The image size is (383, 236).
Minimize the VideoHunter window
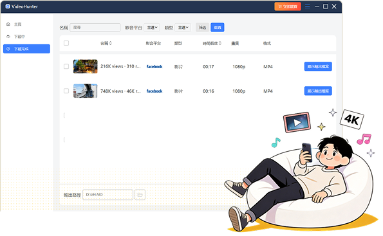(x=317, y=6)
